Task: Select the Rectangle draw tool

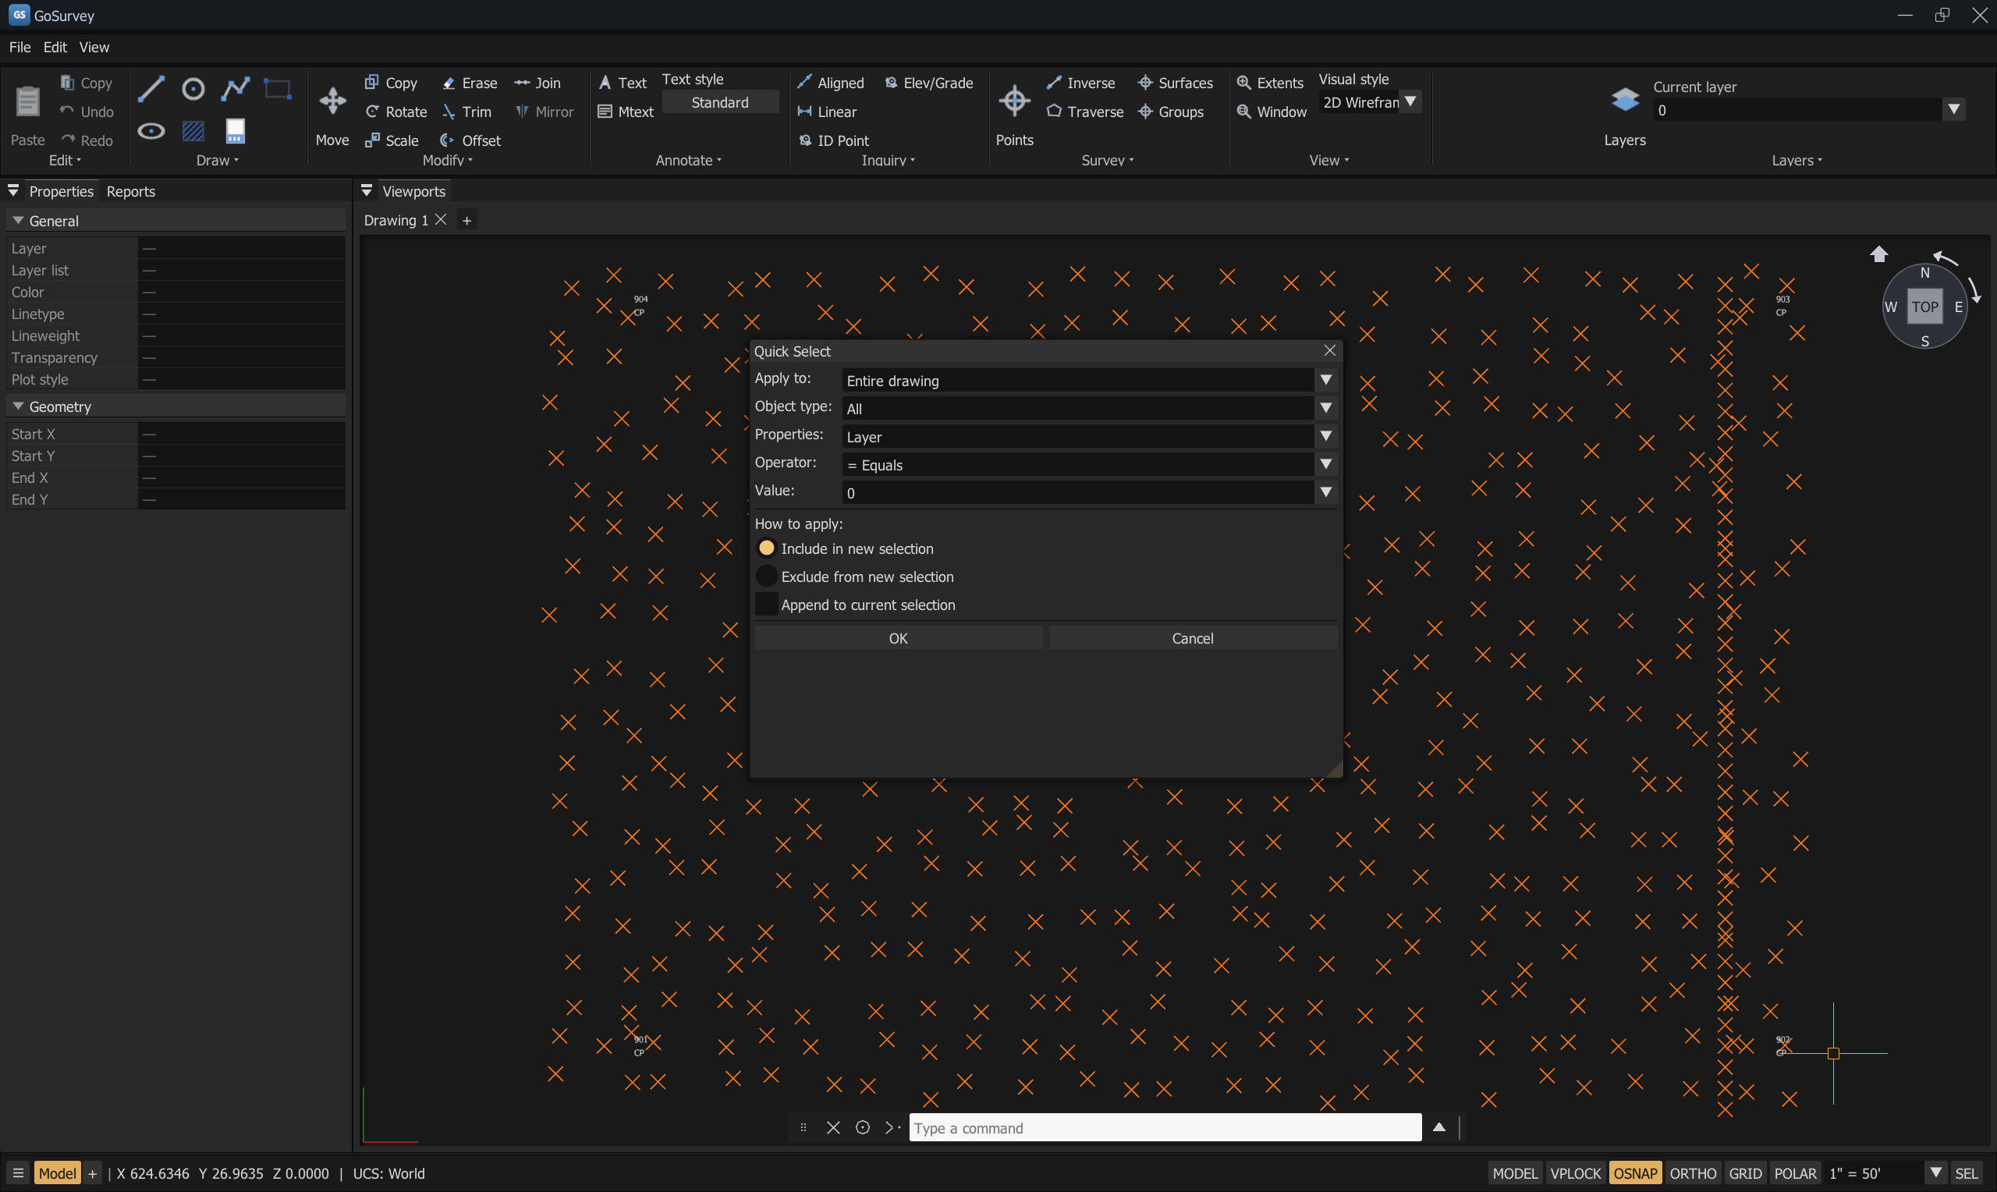Action: coord(277,88)
